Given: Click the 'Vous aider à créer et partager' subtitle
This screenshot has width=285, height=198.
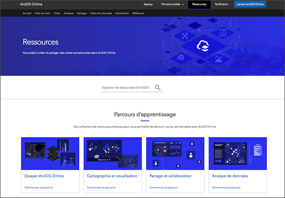Looking at the screenshot, I should 69,53.
